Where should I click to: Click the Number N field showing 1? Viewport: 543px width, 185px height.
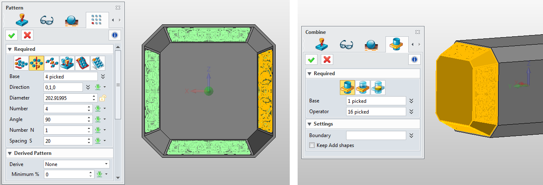[65, 130]
